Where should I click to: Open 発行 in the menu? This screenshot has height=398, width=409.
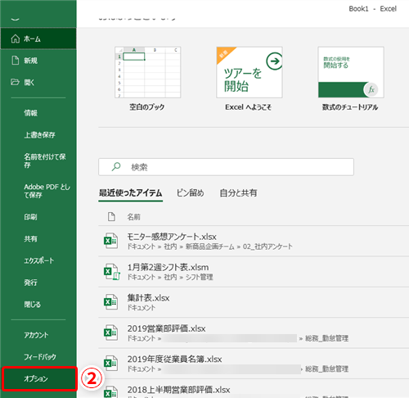click(x=30, y=283)
